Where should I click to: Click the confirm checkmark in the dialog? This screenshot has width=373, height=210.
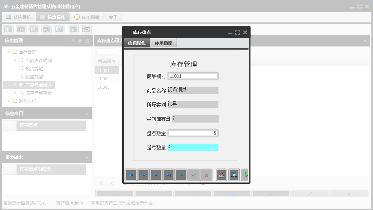194,175
